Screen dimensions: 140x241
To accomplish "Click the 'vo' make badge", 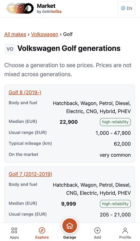I will click(10, 49).
